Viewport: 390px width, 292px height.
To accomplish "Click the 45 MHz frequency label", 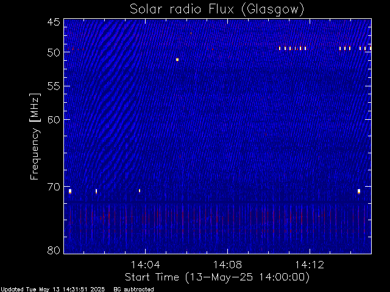I will (x=54, y=22).
